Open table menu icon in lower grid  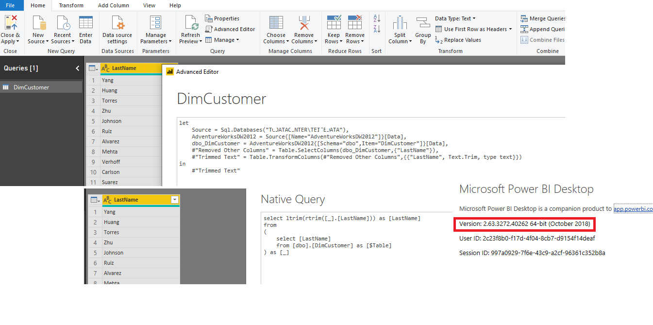coord(95,200)
